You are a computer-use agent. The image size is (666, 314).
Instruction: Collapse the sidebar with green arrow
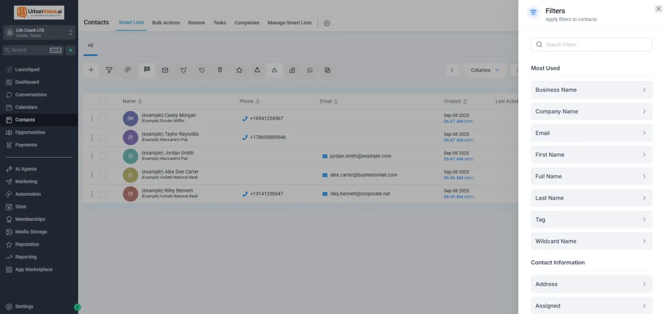77,307
